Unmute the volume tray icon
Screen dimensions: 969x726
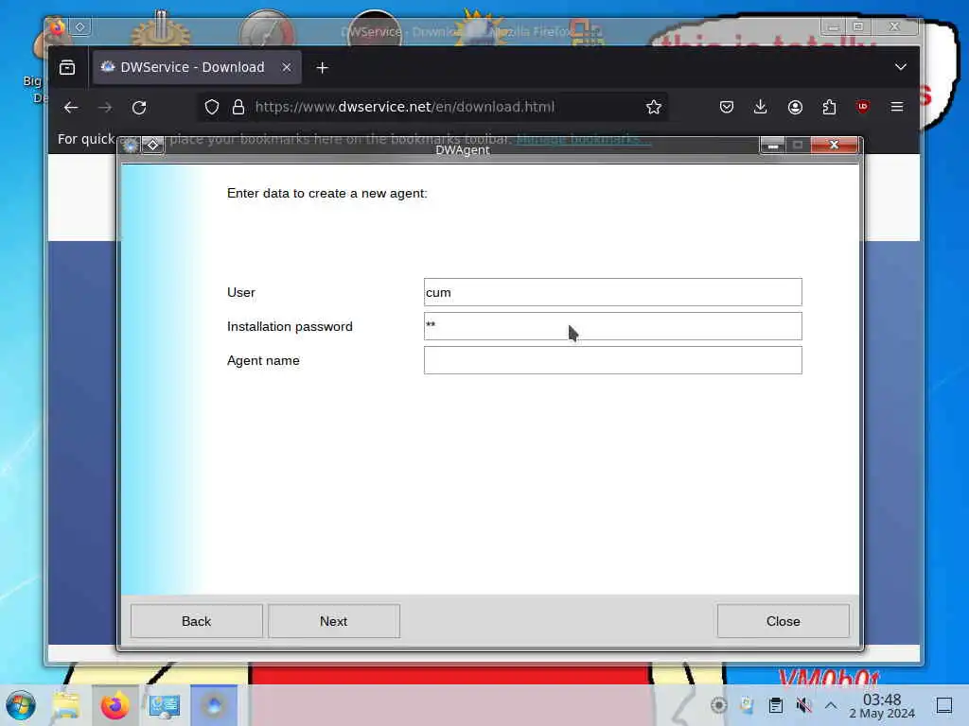click(x=804, y=704)
